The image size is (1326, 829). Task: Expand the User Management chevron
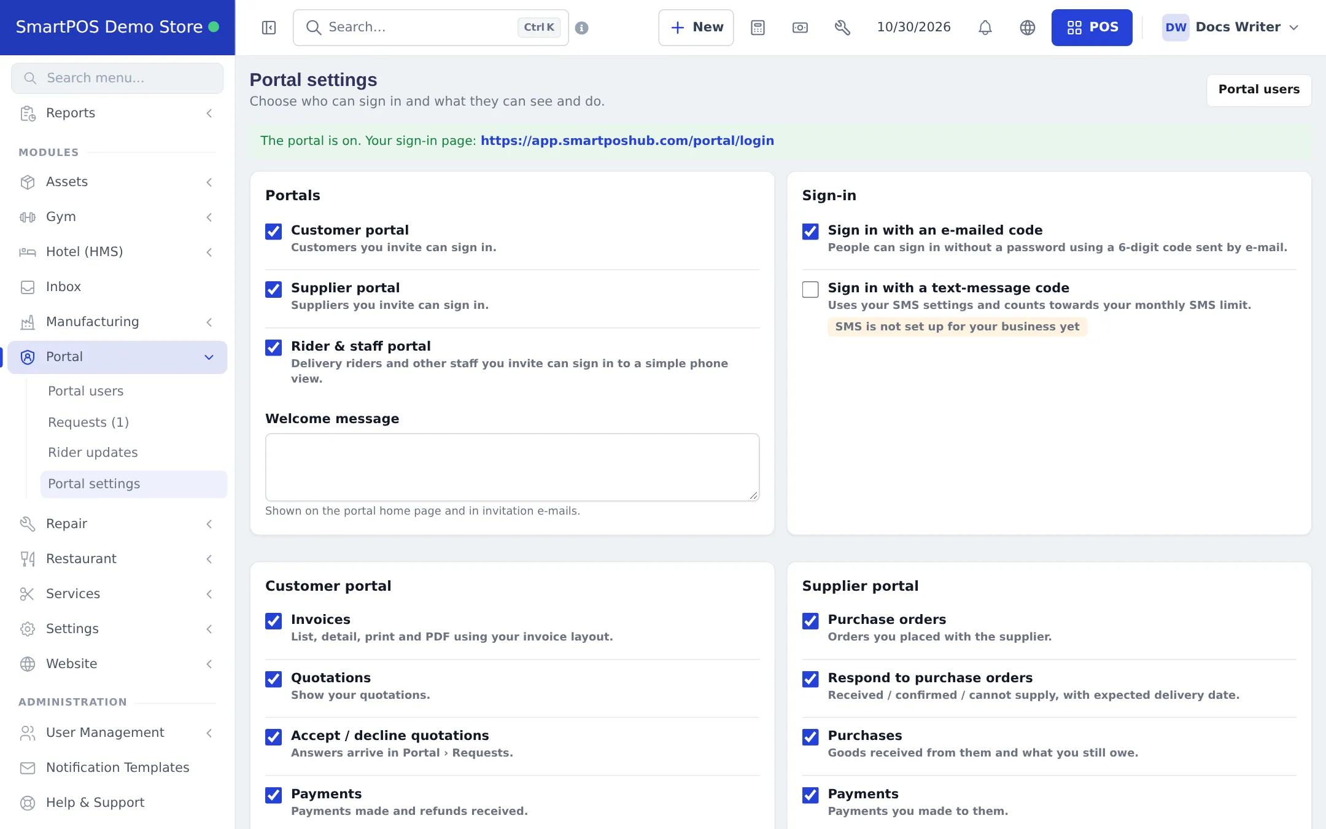tap(209, 733)
